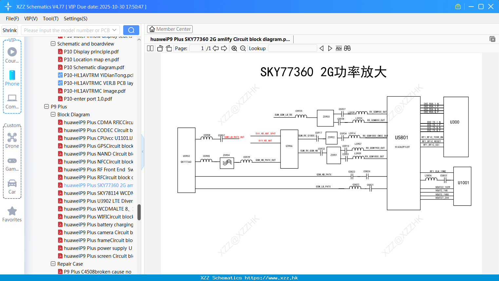
Task: Zoom out of the schematic
Action: 243,48
